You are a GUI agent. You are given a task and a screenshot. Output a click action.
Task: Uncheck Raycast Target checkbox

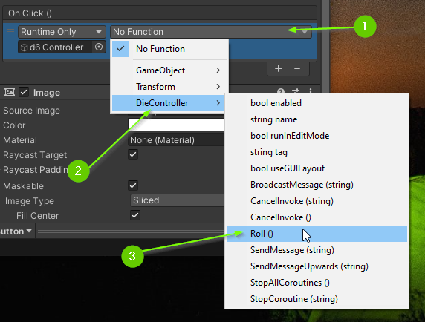point(133,154)
